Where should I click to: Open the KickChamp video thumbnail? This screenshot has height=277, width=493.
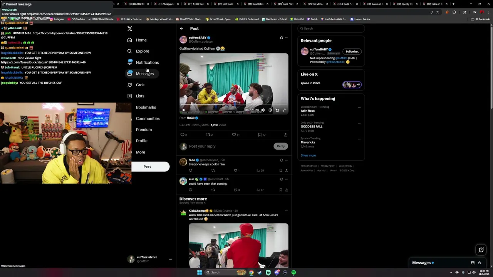coord(238,245)
